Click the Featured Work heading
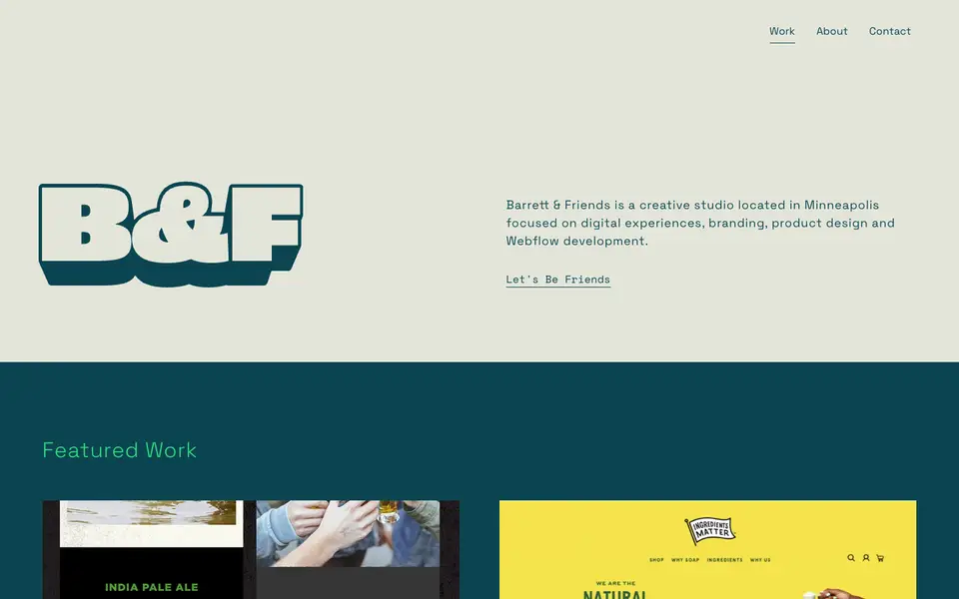 [x=119, y=450]
